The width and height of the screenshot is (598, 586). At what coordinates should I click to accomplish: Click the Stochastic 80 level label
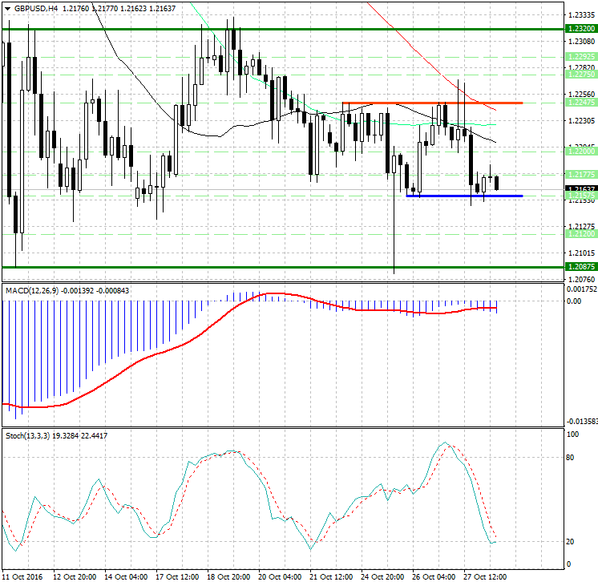point(571,458)
